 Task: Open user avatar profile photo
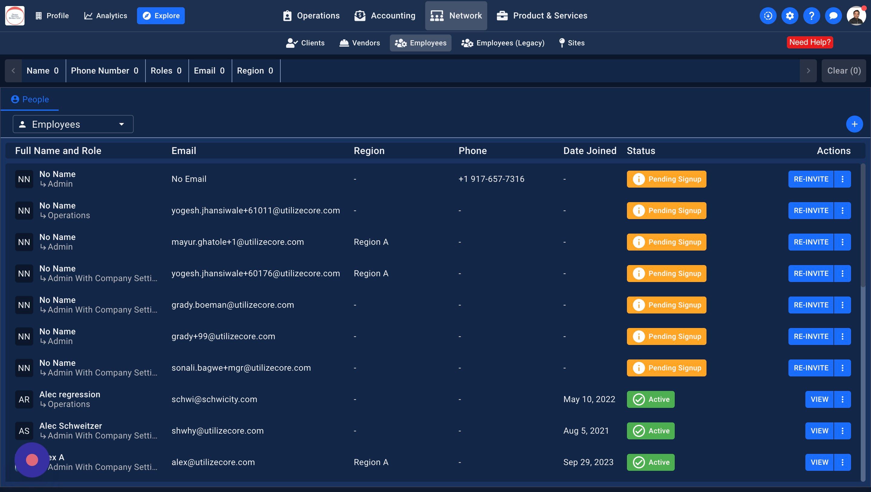click(x=856, y=15)
